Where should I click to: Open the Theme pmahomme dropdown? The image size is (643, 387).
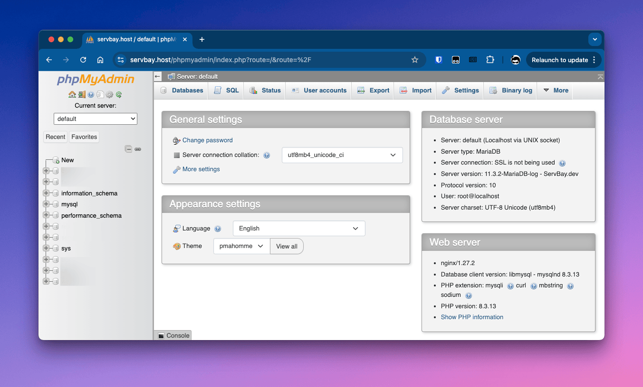(241, 246)
